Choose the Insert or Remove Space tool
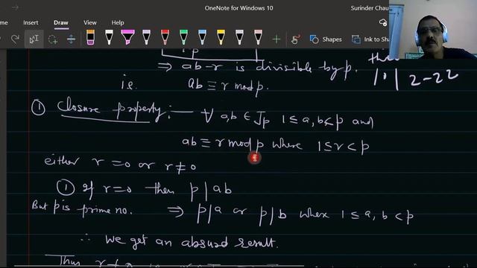Screen dimensions: 477x268 point(72,39)
